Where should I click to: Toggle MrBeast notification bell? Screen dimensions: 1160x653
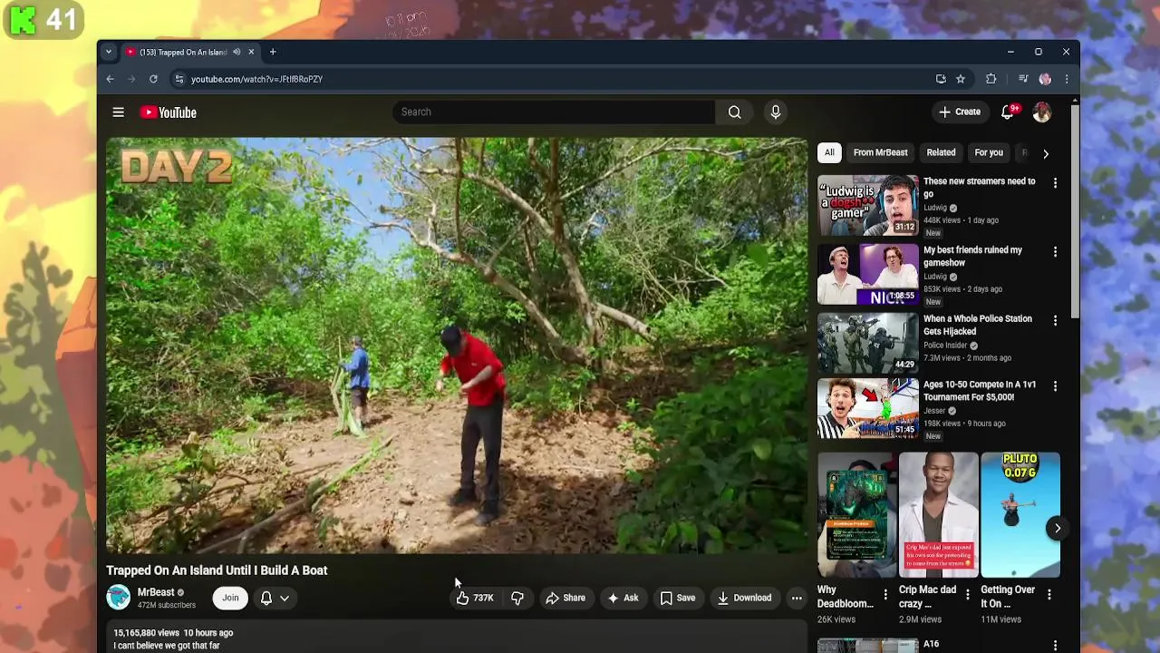tap(266, 598)
